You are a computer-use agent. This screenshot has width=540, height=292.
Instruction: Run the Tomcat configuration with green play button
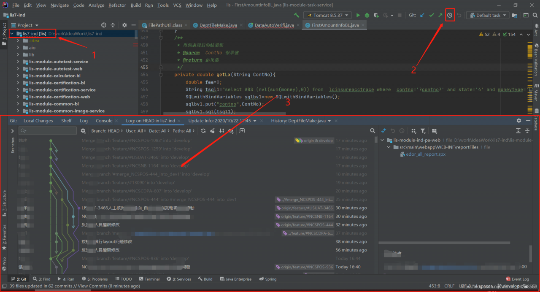[x=358, y=15]
